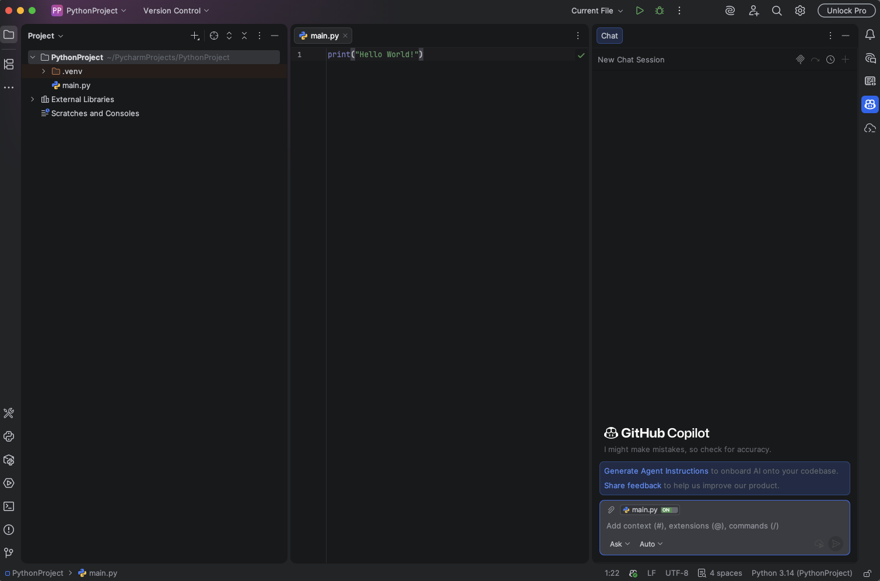This screenshot has height=581, width=880.
Task: Open the Ask chat mode dropdown
Action: (620, 544)
